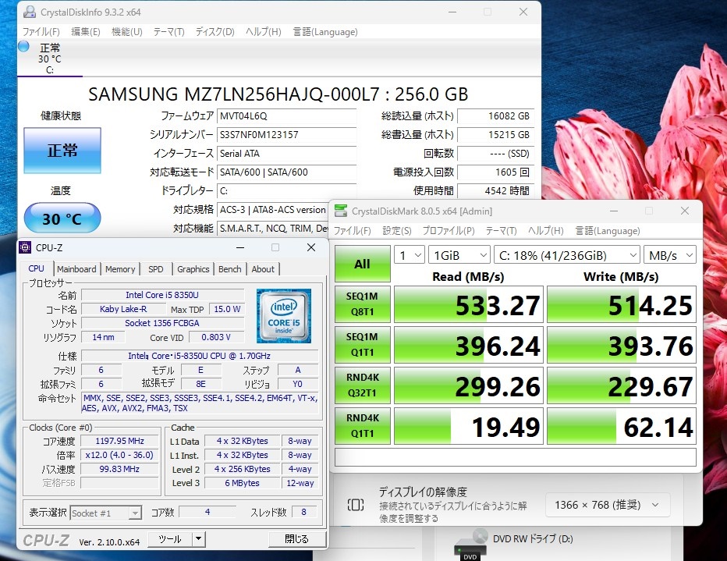Image resolution: width=727 pixels, height=561 pixels.
Task: Click the CPU name field Intel Core i5 8350U
Action: pyautogui.click(x=162, y=295)
